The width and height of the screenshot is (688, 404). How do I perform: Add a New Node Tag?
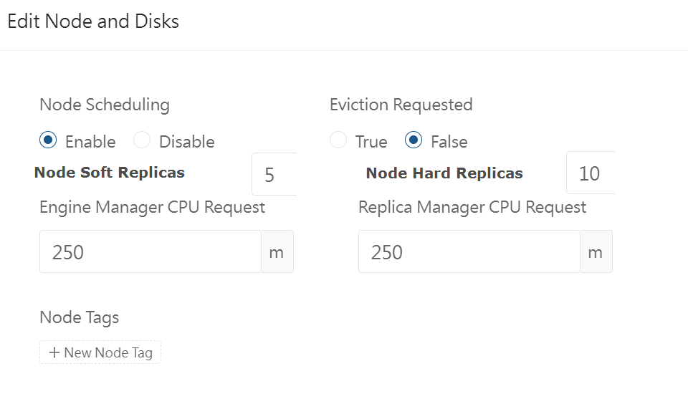100,352
